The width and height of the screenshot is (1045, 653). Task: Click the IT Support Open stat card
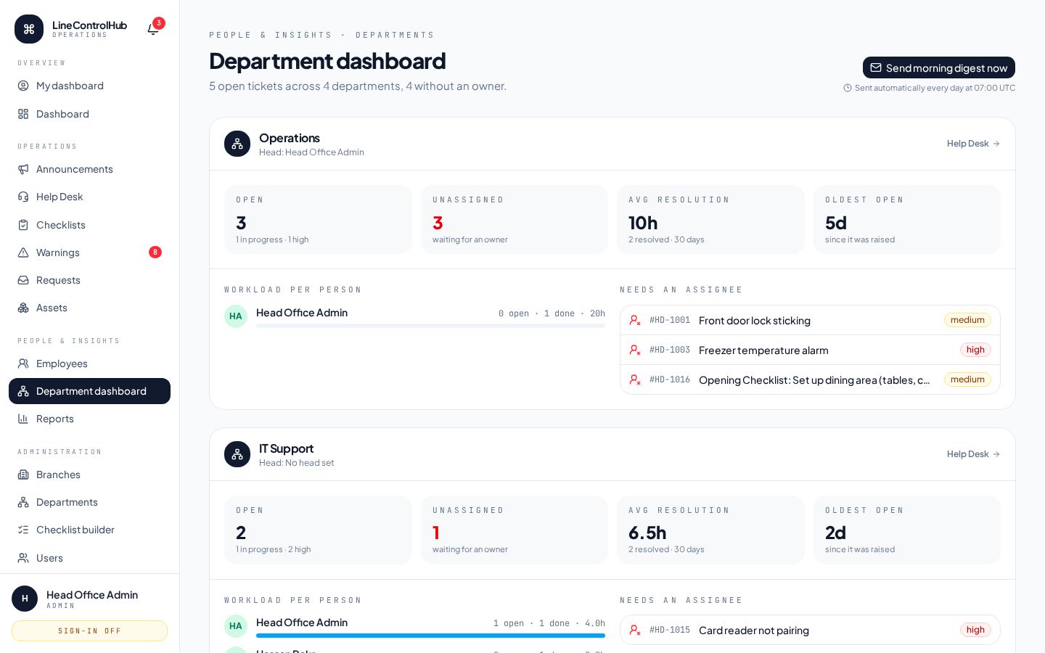pyautogui.click(x=318, y=530)
